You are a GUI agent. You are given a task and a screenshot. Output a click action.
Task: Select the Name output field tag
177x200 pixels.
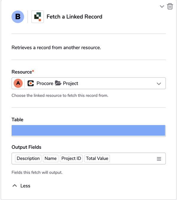point(50,158)
